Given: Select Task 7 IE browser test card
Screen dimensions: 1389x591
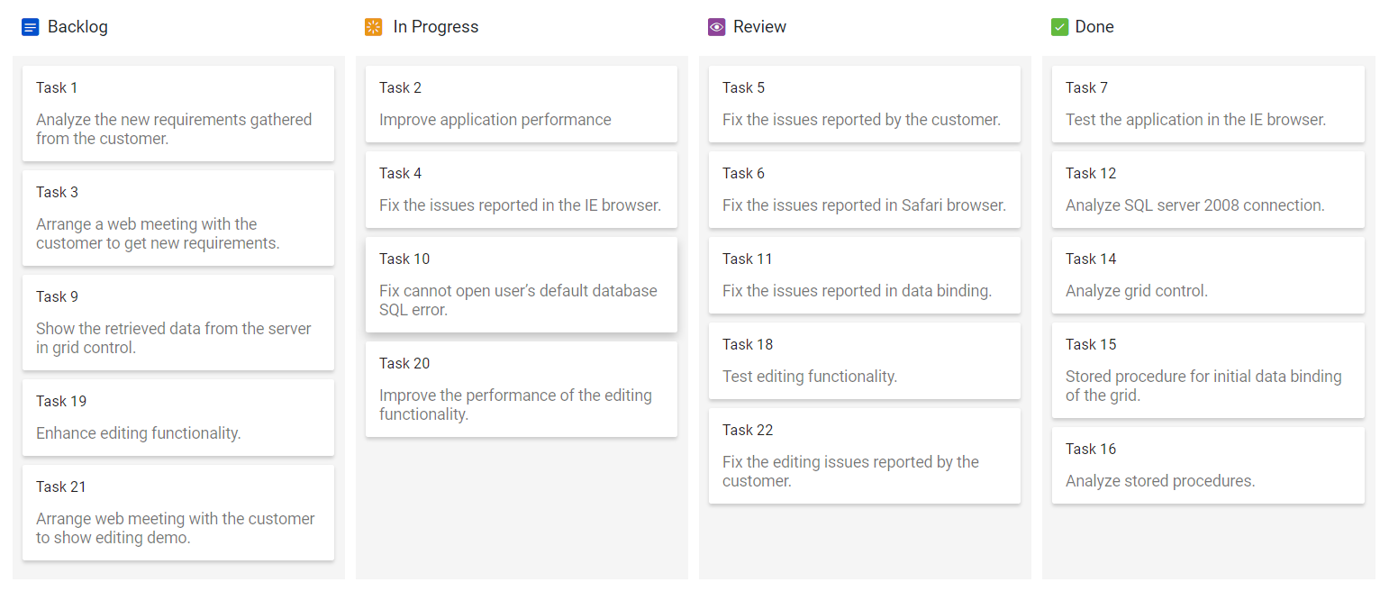Looking at the screenshot, I should (x=1208, y=104).
